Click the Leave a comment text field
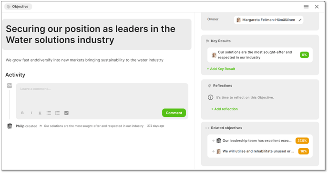The image size is (328, 173). (x=102, y=95)
